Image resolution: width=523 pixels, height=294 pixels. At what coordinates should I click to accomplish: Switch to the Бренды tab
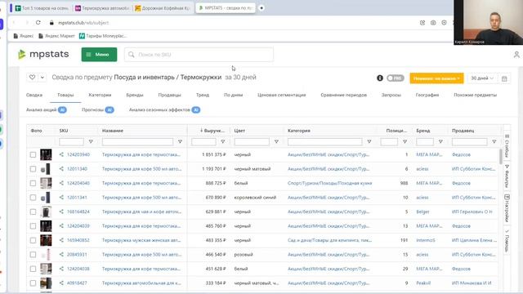pyautogui.click(x=134, y=95)
